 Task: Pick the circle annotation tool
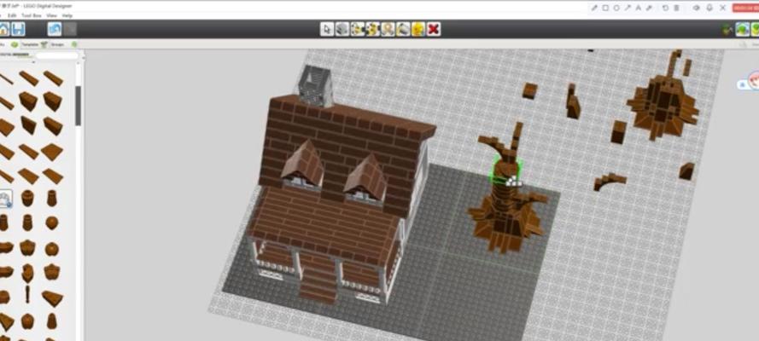click(616, 8)
